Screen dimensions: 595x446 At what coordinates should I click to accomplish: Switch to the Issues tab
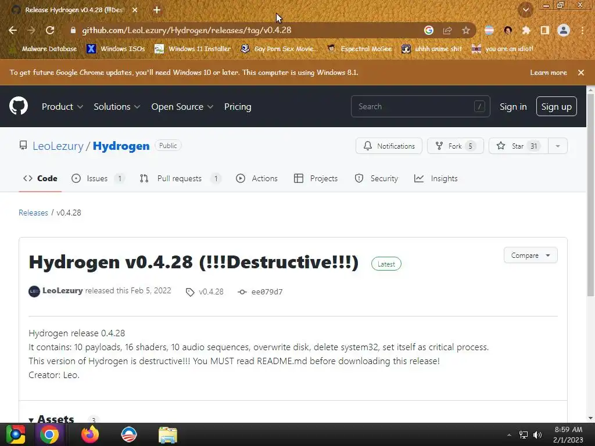98,178
